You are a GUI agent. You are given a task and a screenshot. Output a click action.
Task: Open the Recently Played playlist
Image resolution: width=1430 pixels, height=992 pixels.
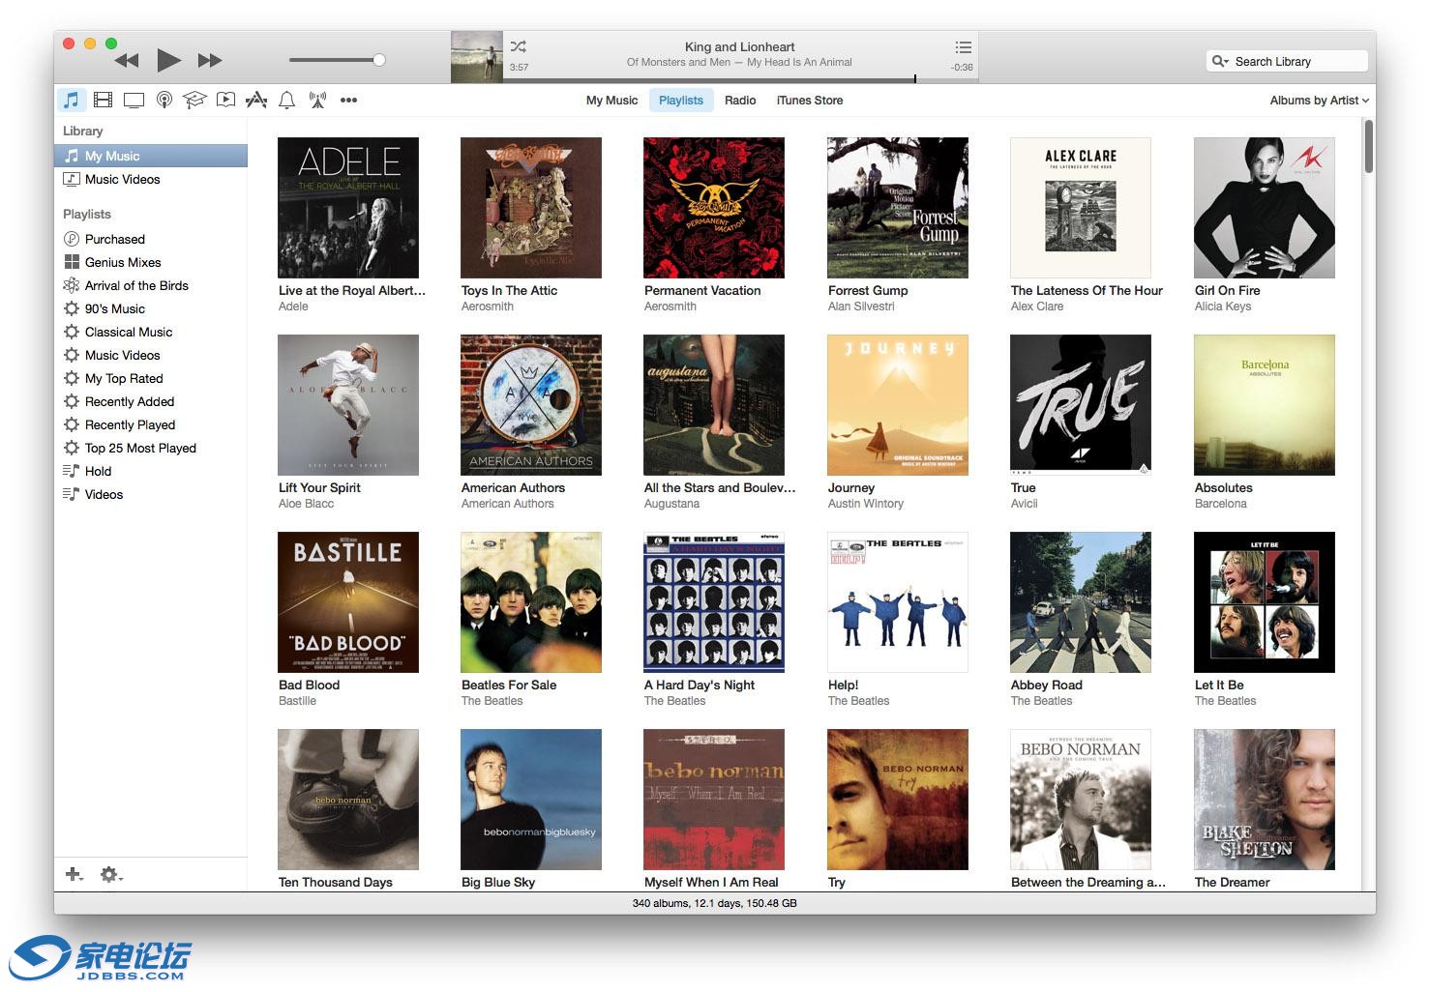point(151,424)
